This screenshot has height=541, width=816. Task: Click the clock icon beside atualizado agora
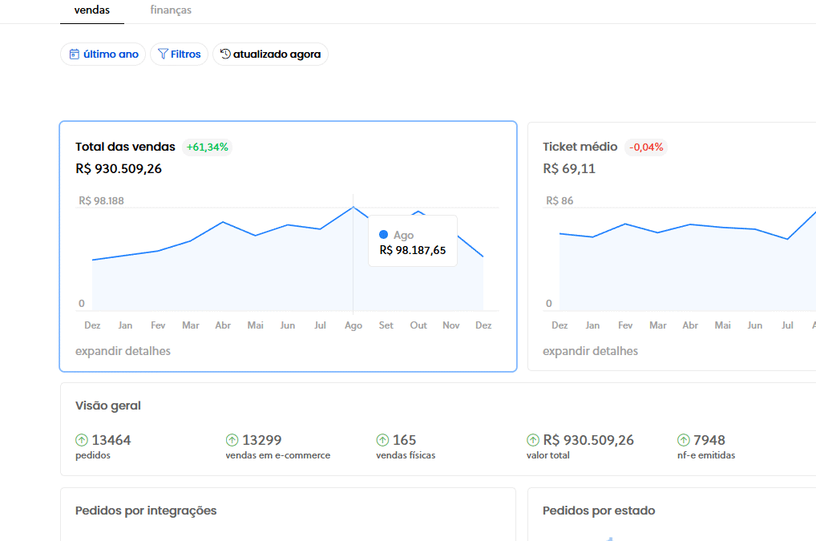tap(225, 55)
